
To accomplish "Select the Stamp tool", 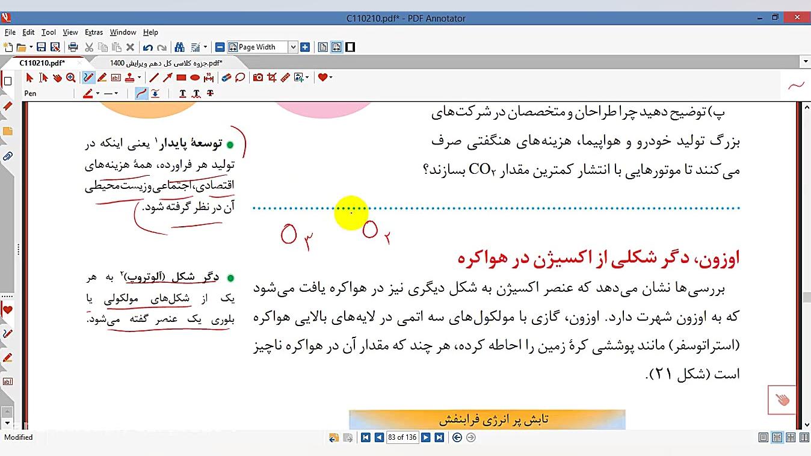I will (130, 78).
